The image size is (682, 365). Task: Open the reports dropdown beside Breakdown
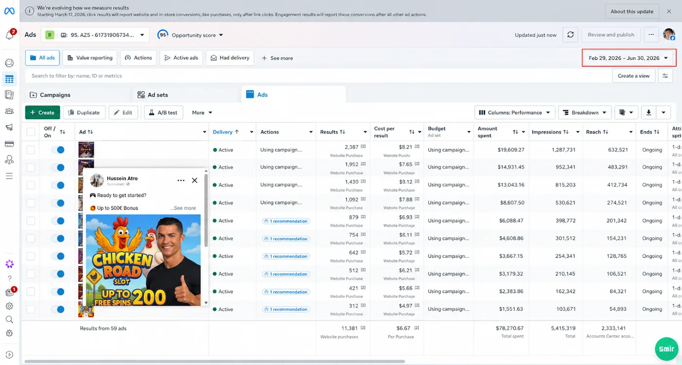pos(626,112)
